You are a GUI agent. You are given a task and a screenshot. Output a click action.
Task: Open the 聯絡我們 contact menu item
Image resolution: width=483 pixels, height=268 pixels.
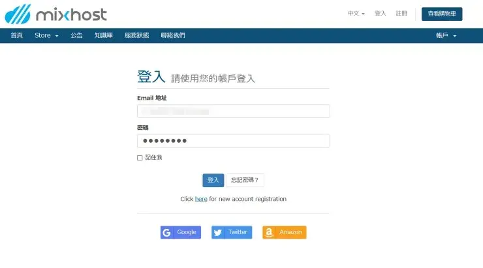coord(173,35)
